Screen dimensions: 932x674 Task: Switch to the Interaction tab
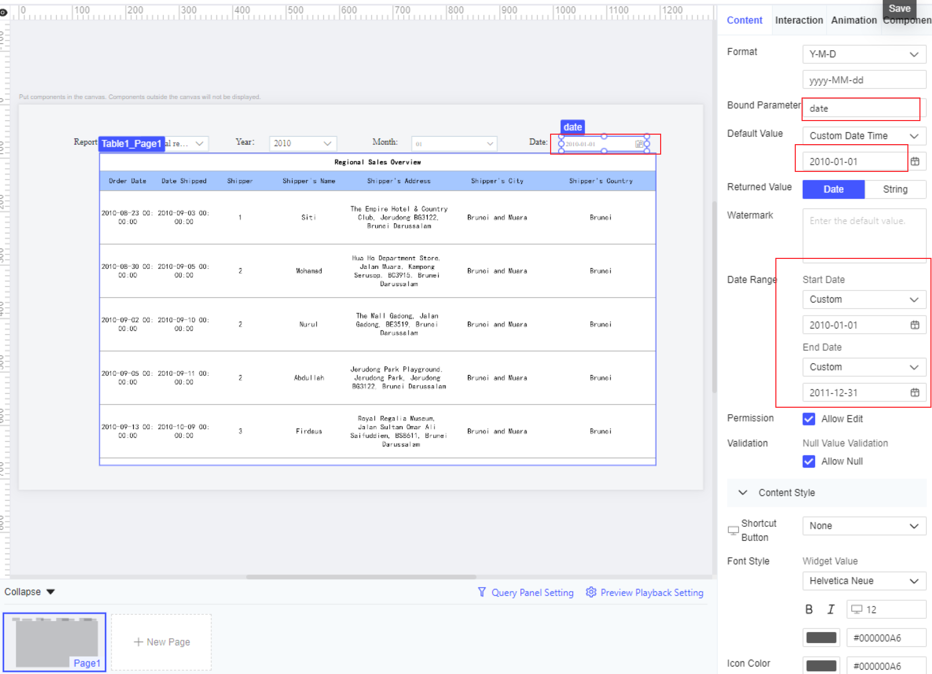[x=798, y=20]
